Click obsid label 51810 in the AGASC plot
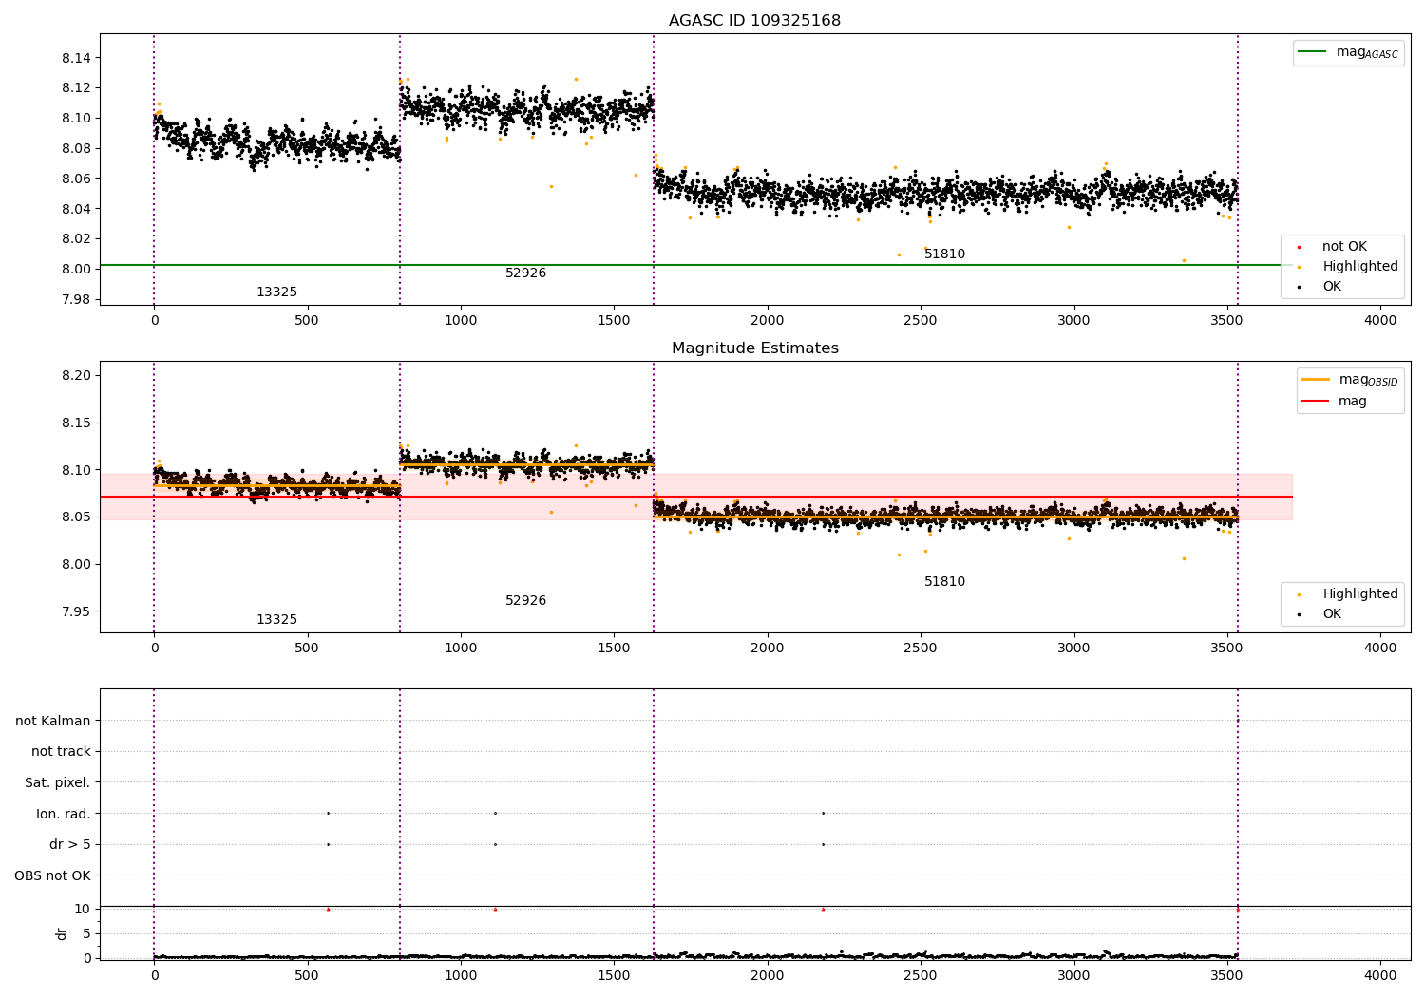Image resolution: width=1425 pixels, height=997 pixels. (944, 254)
